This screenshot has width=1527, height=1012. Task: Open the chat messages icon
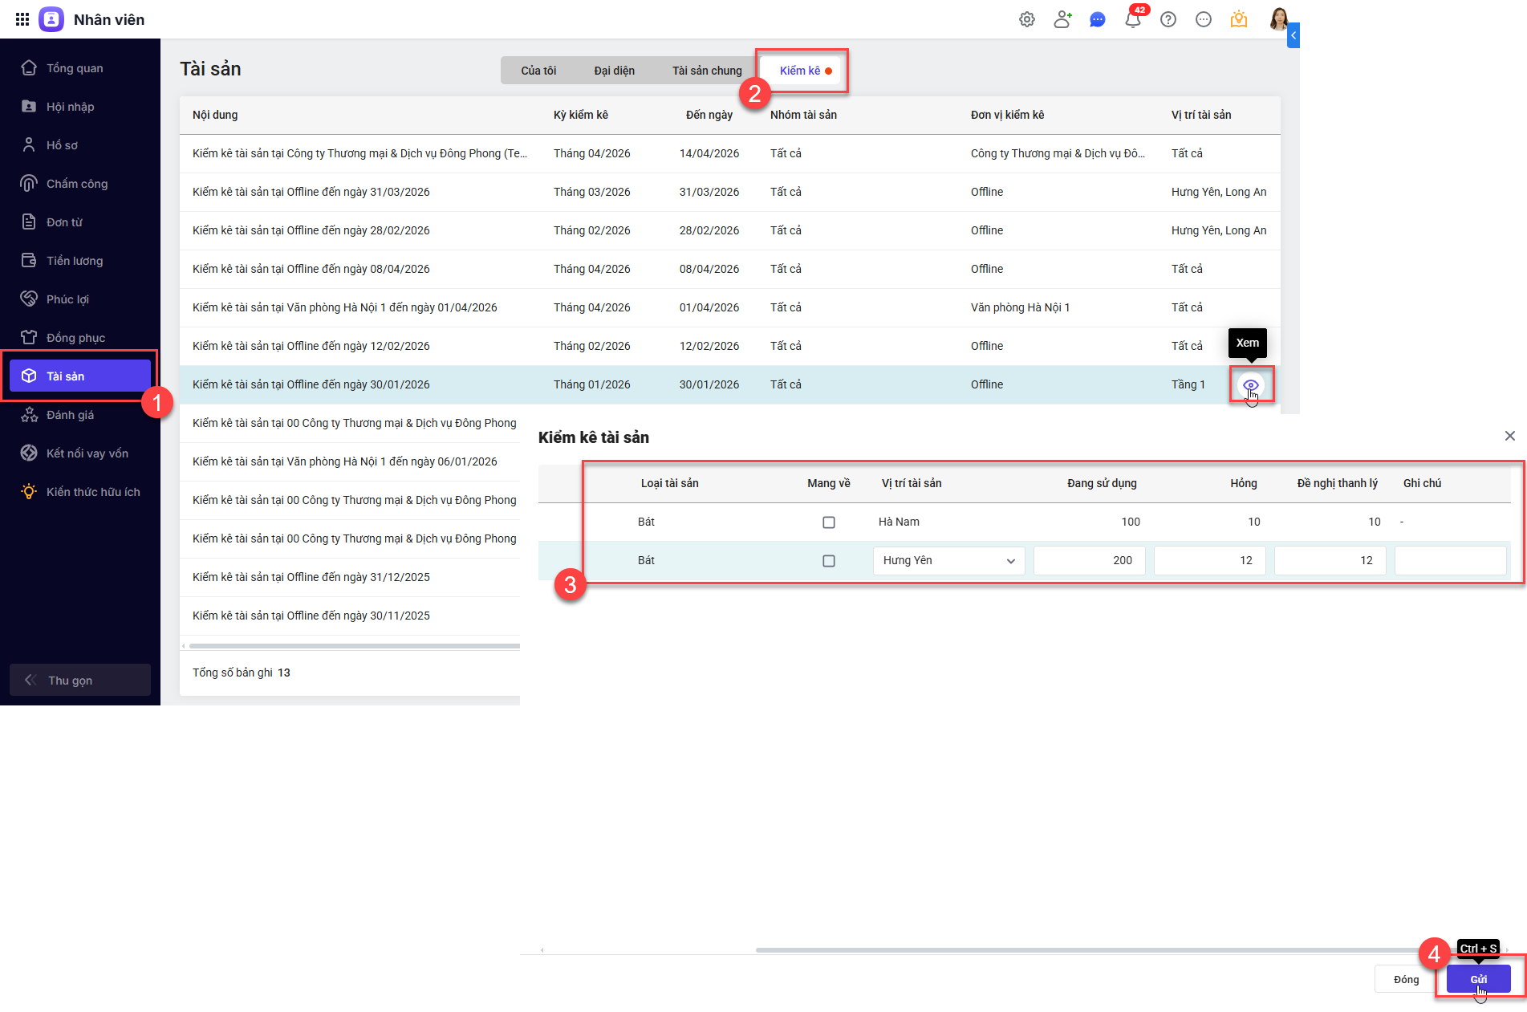pyautogui.click(x=1097, y=20)
